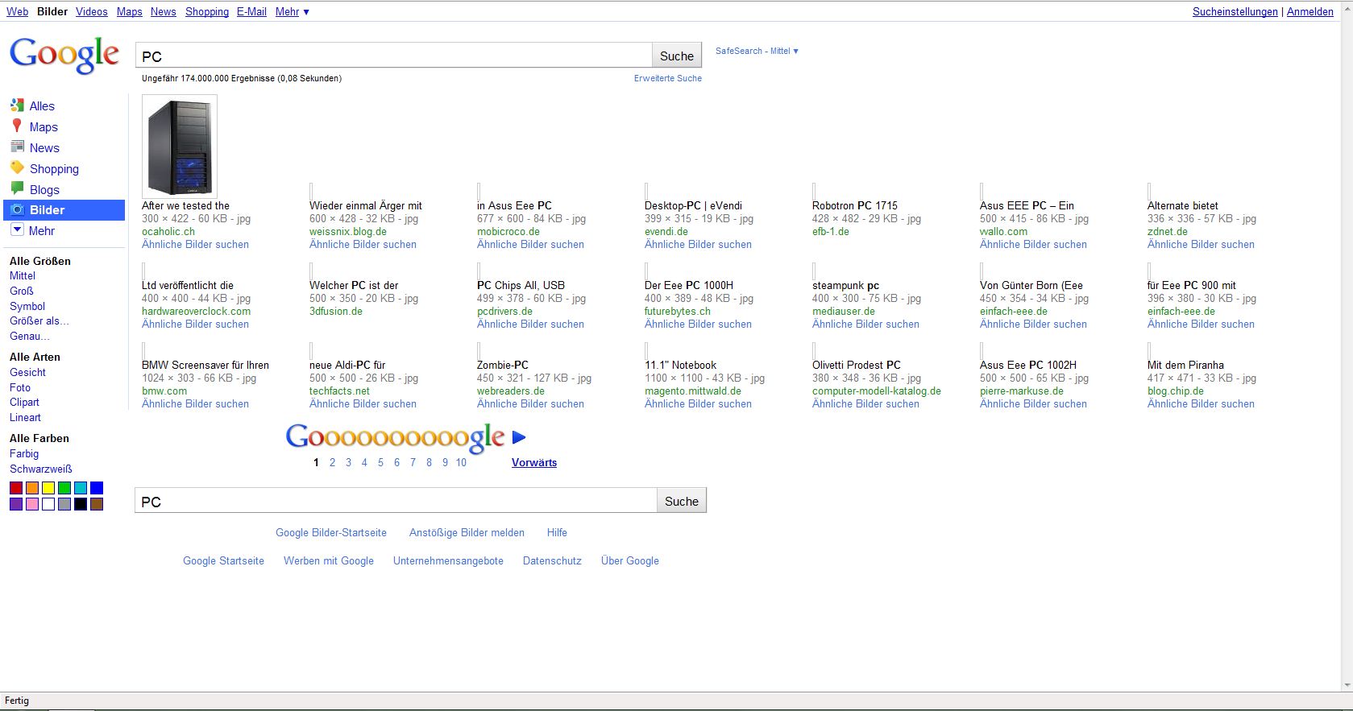The image size is (1353, 711).
Task: Open Videos in the top navigation
Action: click(x=91, y=11)
